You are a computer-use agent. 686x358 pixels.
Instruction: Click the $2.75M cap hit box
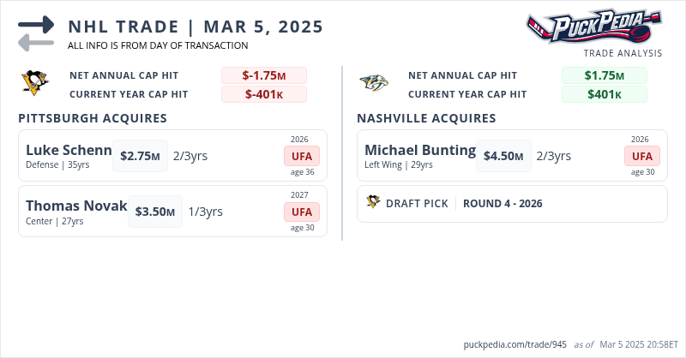[140, 156]
